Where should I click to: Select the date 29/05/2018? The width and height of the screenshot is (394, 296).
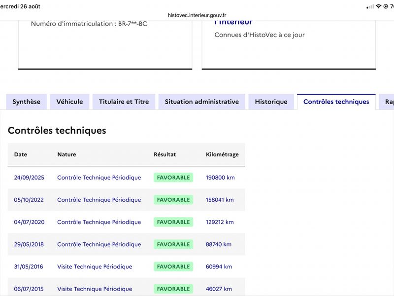(29, 244)
